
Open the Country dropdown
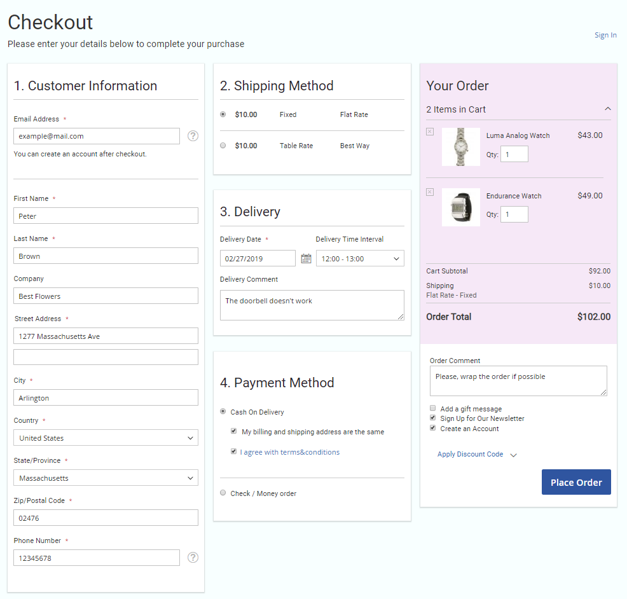pos(106,438)
